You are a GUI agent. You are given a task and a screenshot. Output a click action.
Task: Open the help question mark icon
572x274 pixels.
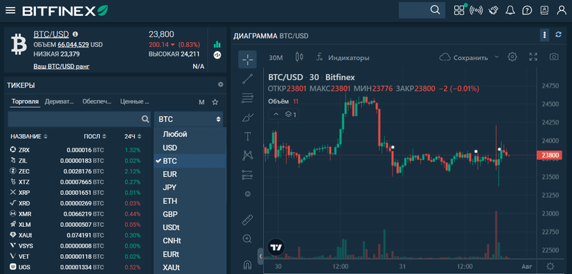coord(527,10)
